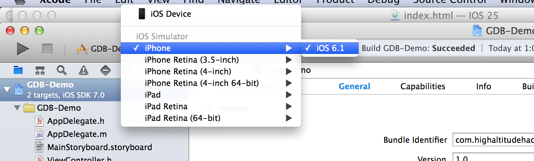The width and height of the screenshot is (534, 161).
Task: Choose the checked iOS 6.1 version
Action: point(330,48)
